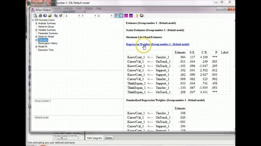This screenshot has height=146, width=261.
Task: Expand the Estimates tree node
Action: [36, 40]
